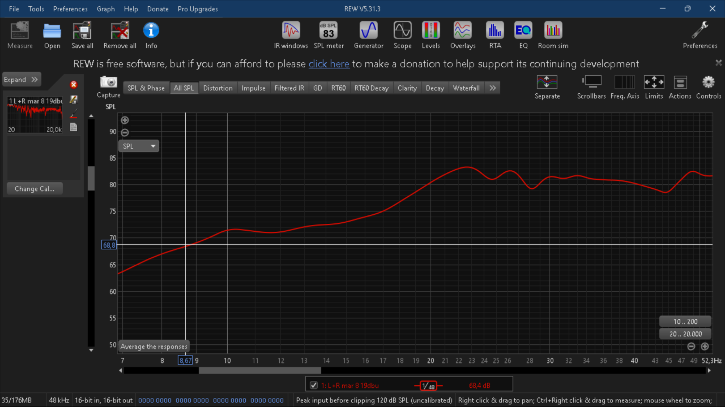
Task: Open the RTA analyzer
Action: pyautogui.click(x=495, y=35)
